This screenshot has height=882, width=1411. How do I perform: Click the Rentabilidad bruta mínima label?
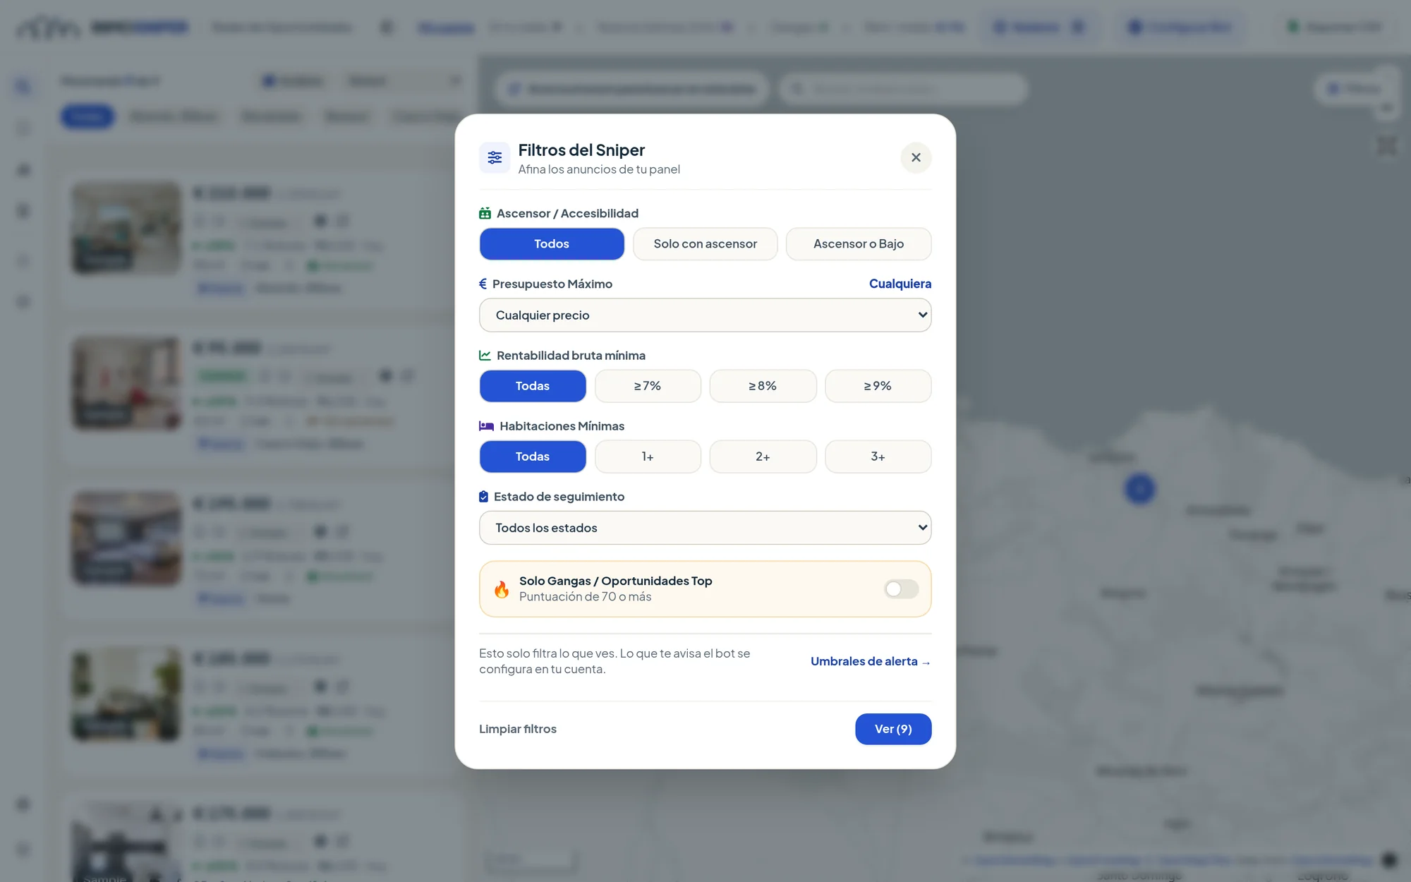(x=571, y=356)
